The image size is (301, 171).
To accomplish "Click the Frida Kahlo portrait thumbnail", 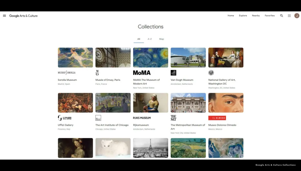I will [226, 103].
